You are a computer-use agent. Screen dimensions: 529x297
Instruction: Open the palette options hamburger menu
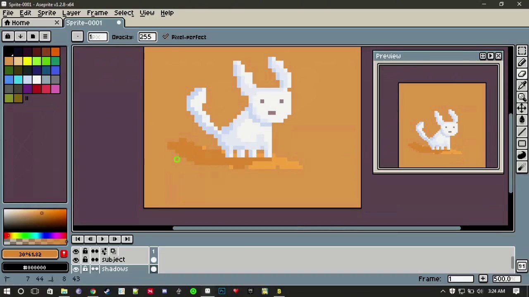tap(45, 36)
